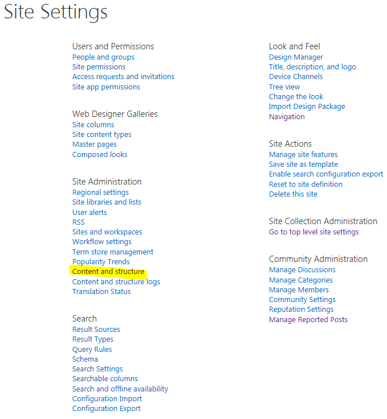Open Term store management
This screenshot has width=387, height=419.
[x=112, y=252]
